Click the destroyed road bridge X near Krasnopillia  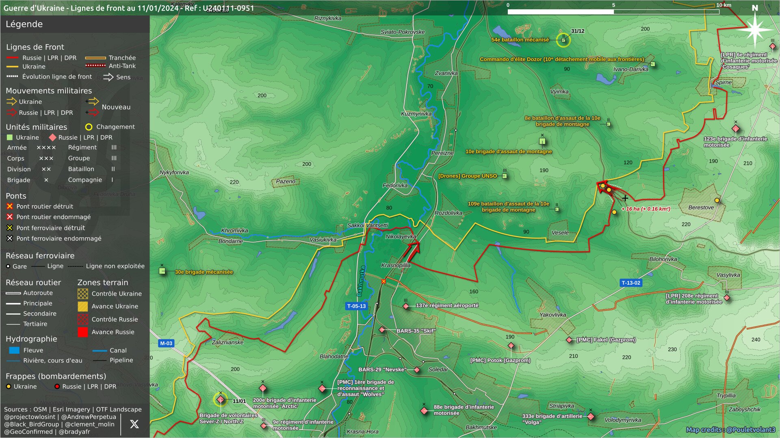(x=383, y=281)
